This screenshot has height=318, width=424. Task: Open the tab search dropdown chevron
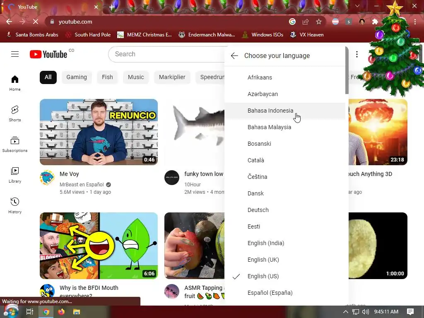tap(357, 6)
